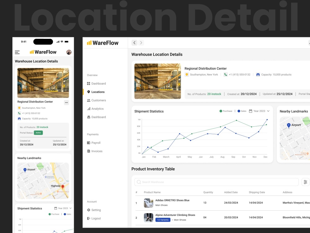Click the search magnifier icon in inventory table
Image resolution: width=310 pixels, height=233 pixels.
(139, 182)
